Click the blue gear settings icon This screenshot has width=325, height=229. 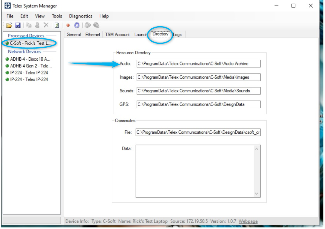pos(77,25)
